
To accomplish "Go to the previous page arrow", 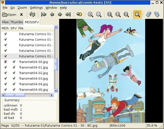I will [x=52, y=14].
